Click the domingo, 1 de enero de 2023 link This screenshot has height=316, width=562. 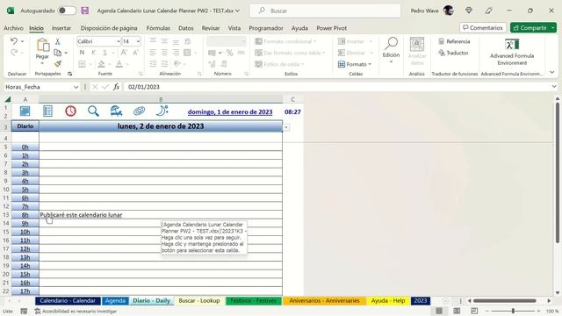[x=230, y=111]
